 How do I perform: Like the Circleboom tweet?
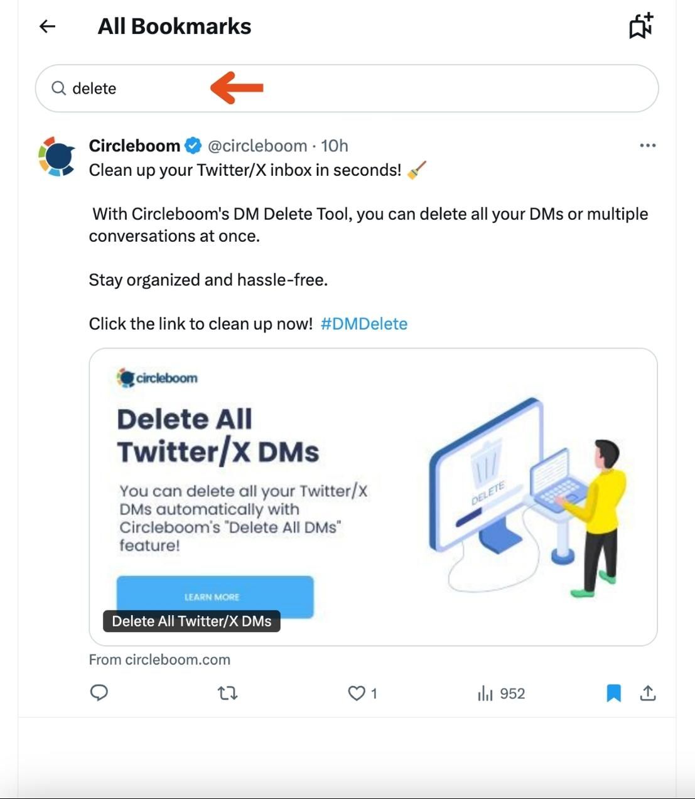(x=357, y=693)
